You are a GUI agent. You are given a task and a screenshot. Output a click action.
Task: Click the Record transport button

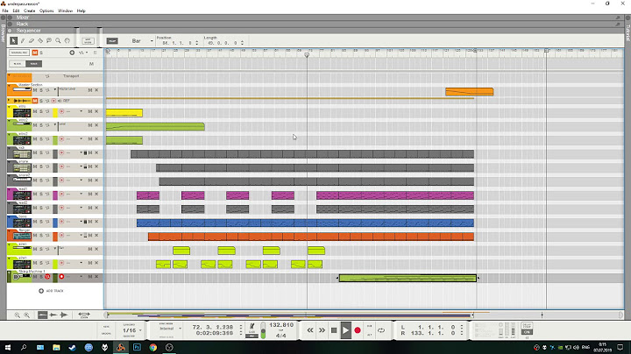358,330
